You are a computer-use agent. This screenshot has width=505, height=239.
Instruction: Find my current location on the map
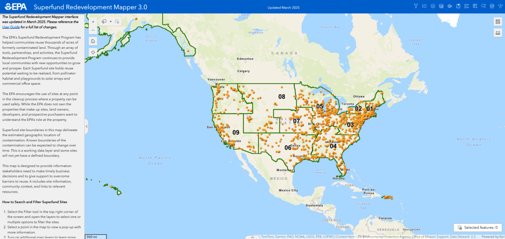point(93,52)
